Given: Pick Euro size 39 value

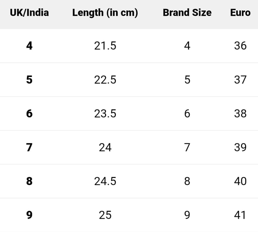Looking at the screenshot, I should point(240,147).
